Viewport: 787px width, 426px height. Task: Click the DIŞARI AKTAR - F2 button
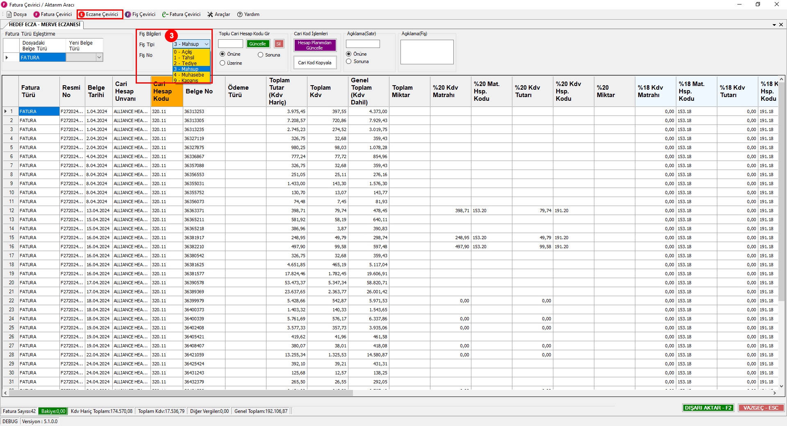click(708, 408)
